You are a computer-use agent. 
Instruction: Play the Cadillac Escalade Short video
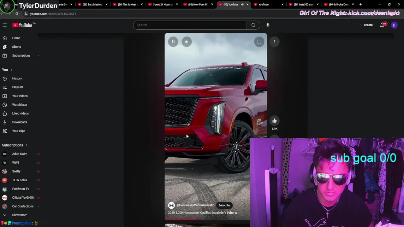coord(216,126)
